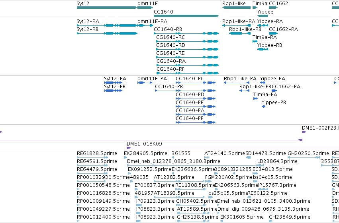Select the Rbp1-like-PB protein label

tap(255, 87)
